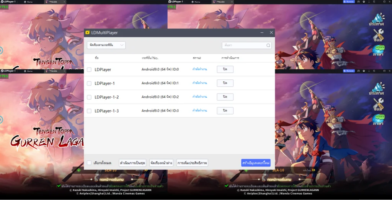392x200 pixels.
Task: Close TTGLSEA tab in top-left emulator
Action: coord(64,2)
